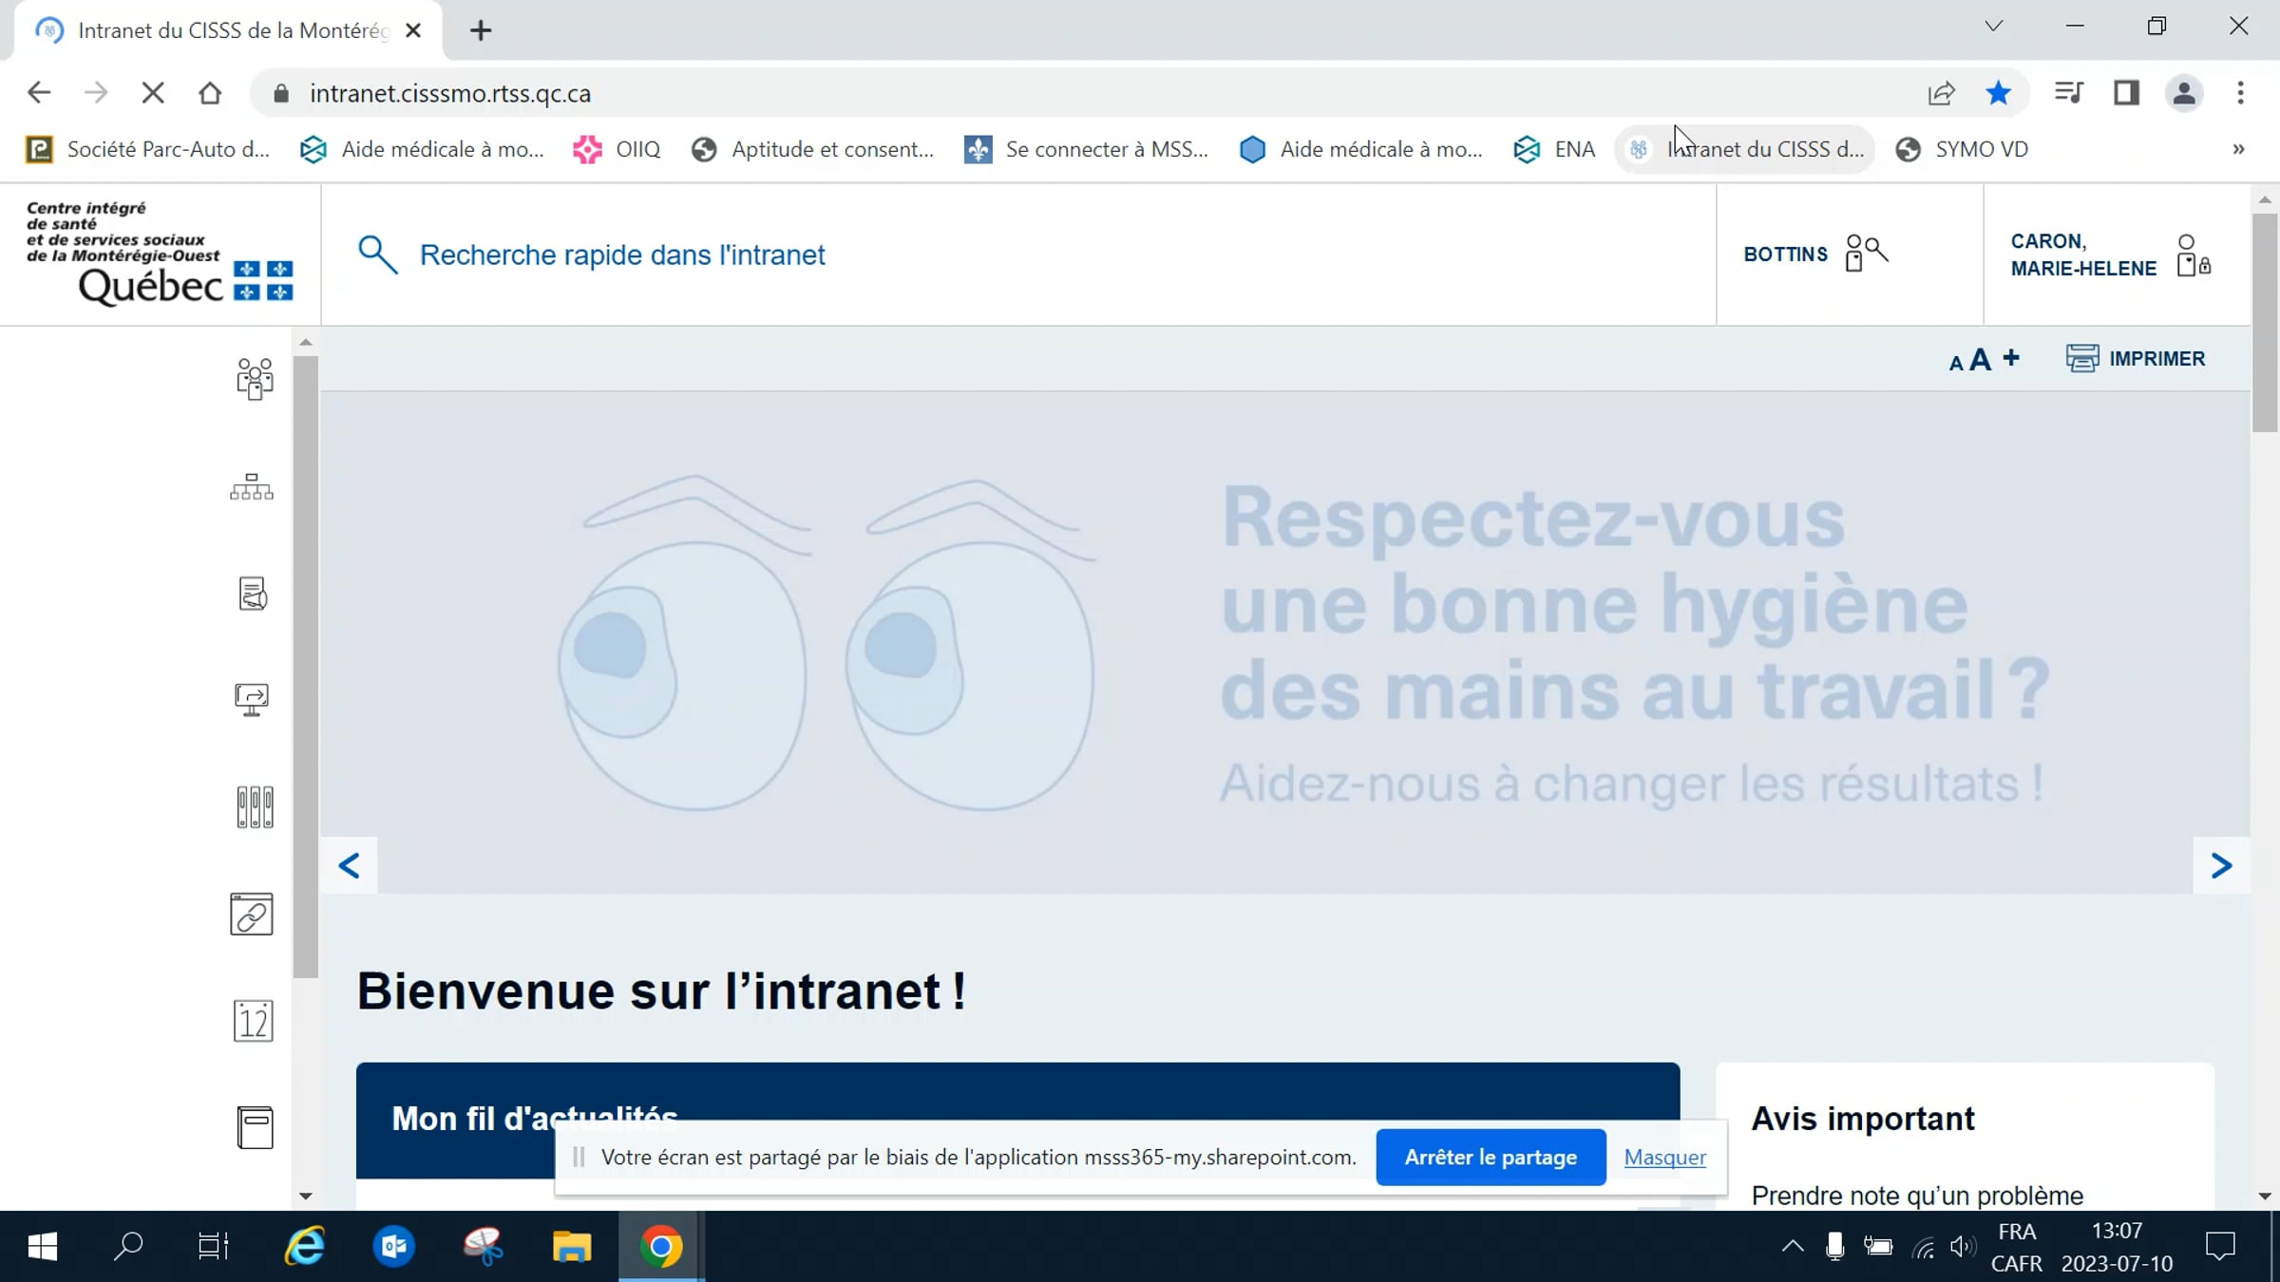The image size is (2280, 1282).
Task: Open the SYMO VD bookmark
Action: [1962, 149]
